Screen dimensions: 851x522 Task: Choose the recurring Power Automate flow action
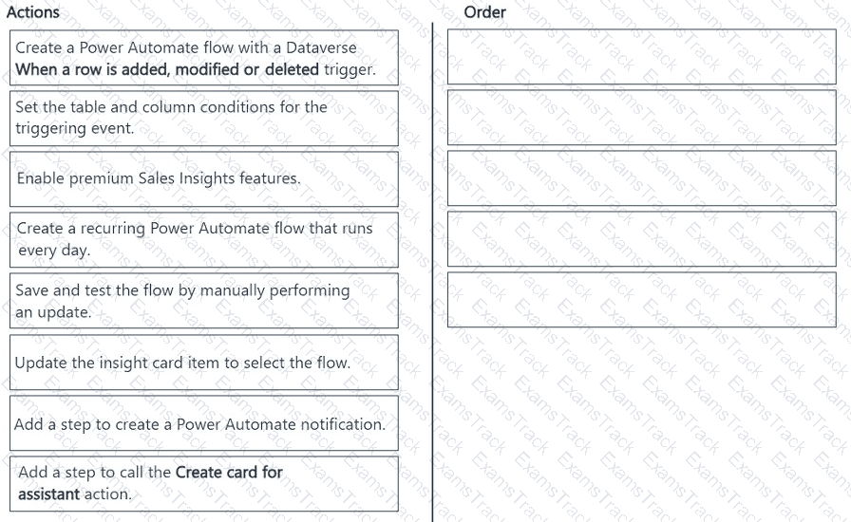pos(203,239)
